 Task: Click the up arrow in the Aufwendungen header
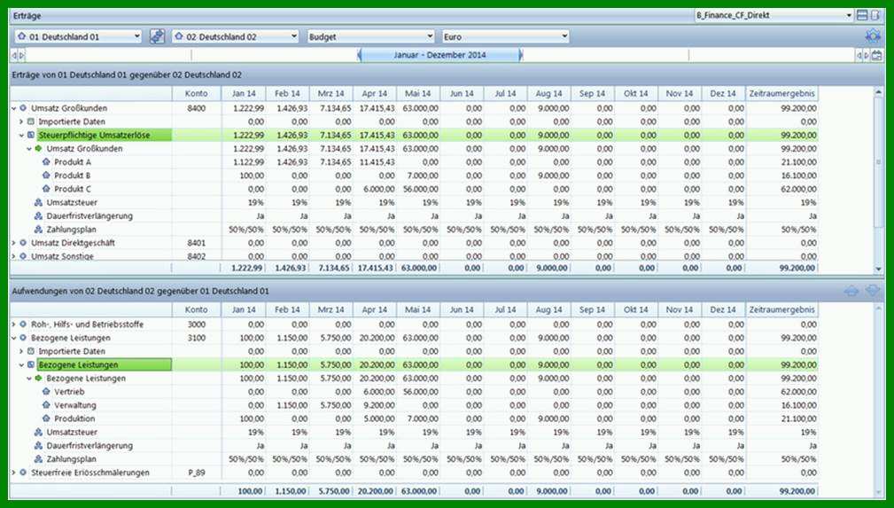click(851, 291)
